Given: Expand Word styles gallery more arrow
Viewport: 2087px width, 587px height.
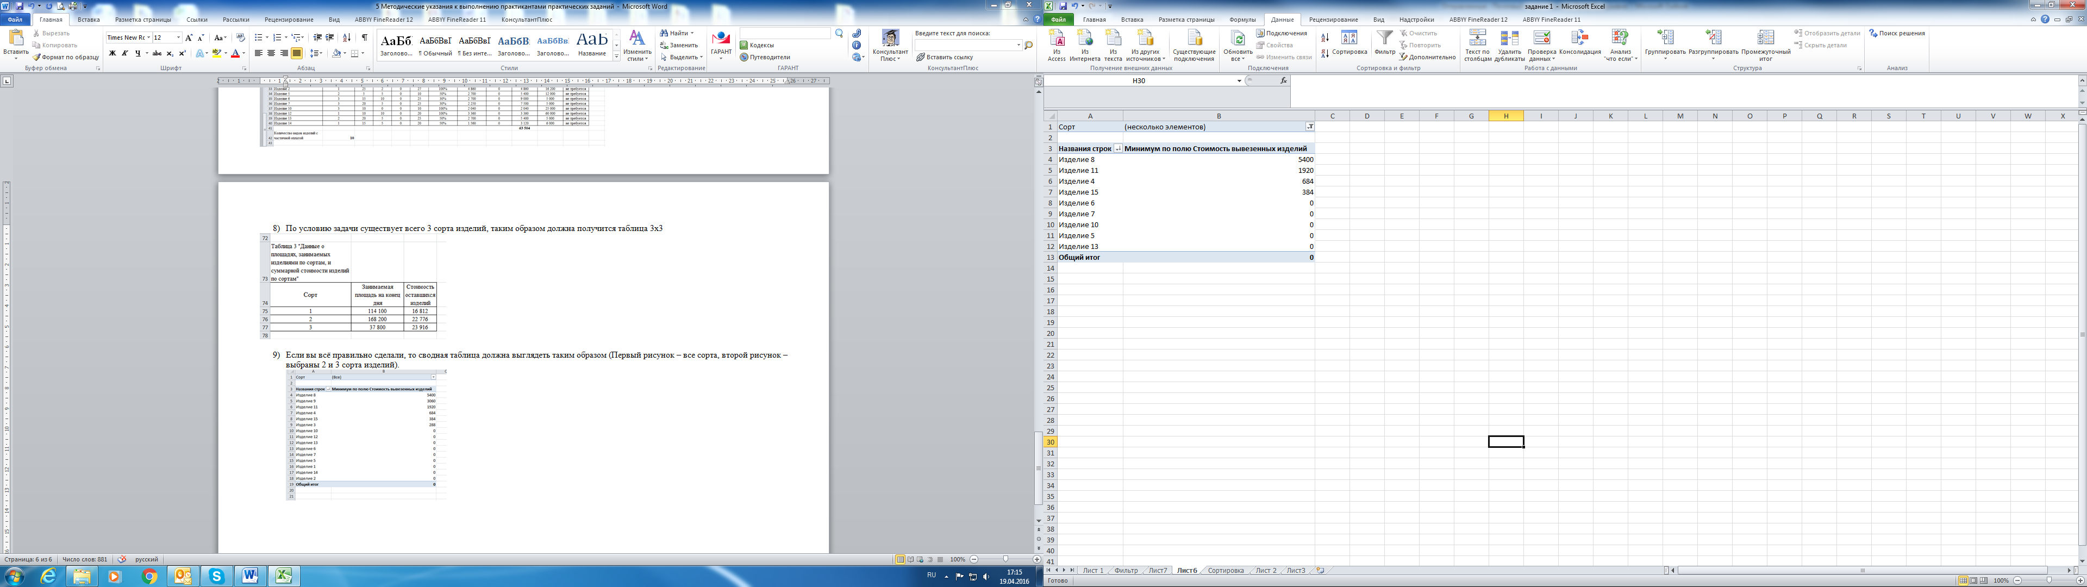Looking at the screenshot, I should [616, 57].
